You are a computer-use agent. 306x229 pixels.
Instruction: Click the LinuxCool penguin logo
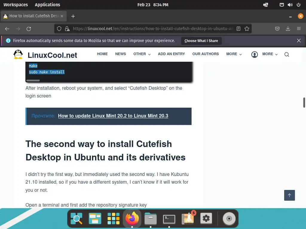pyautogui.click(x=18, y=54)
